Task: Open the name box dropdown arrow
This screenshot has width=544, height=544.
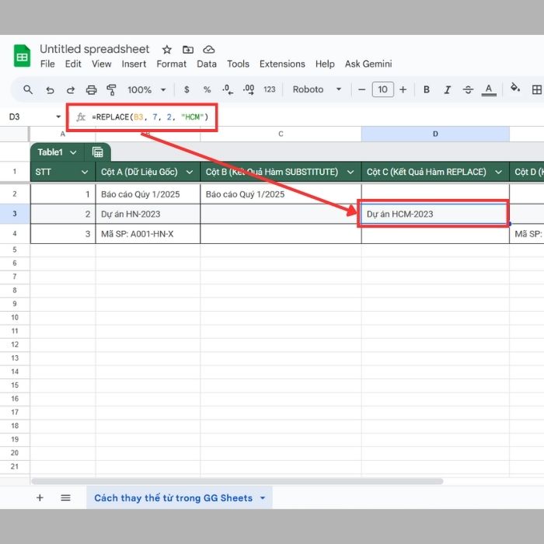Action: [x=58, y=117]
